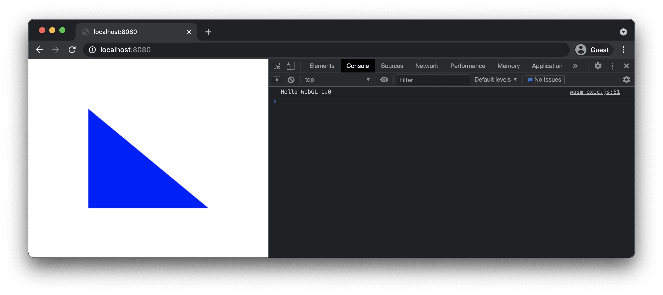Open the Guest profile button
The image size is (663, 295).
pyautogui.click(x=594, y=50)
